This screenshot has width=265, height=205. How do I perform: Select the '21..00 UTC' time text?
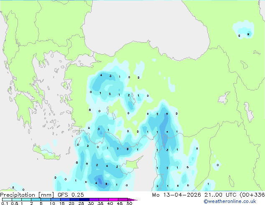(x=220, y=195)
